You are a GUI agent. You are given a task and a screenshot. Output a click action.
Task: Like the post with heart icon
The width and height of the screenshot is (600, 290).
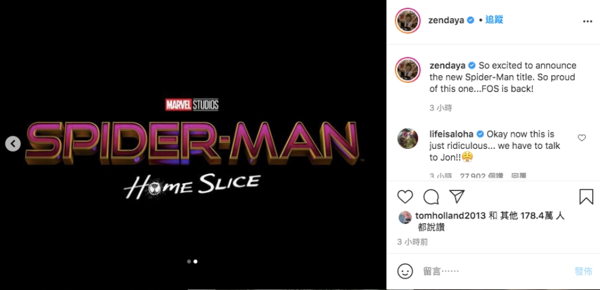[x=406, y=197]
